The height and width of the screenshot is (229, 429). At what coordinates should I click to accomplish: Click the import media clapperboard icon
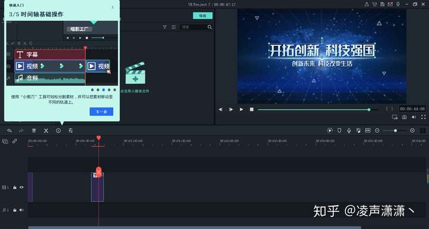(135, 73)
